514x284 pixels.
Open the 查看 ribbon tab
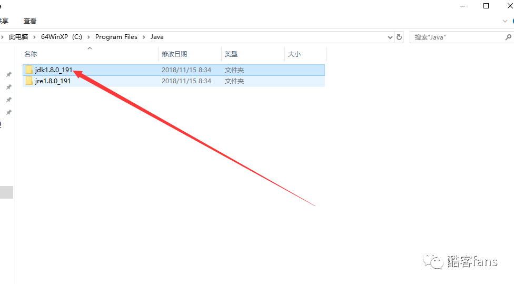click(x=30, y=21)
